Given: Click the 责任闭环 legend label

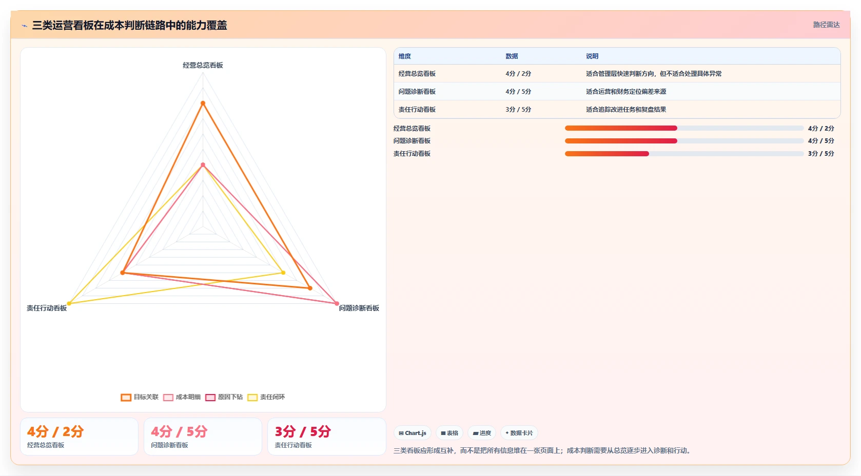Looking at the screenshot, I should coord(272,397).
